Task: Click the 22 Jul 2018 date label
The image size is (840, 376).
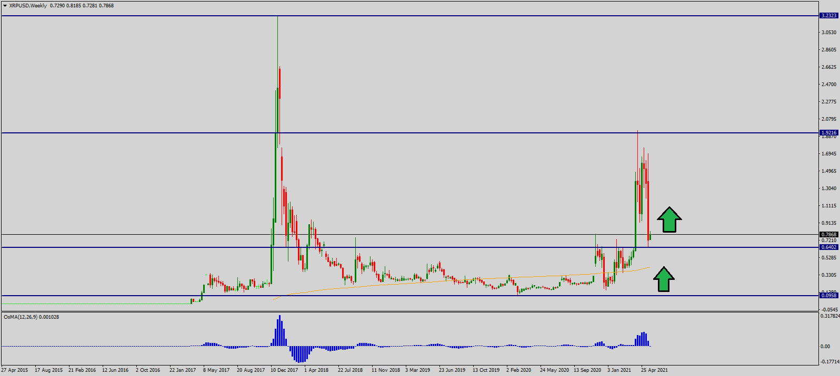Action: pos(351,370)
